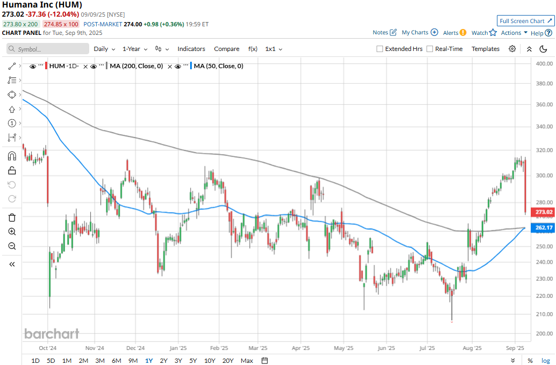Open the 1x1 grid layout dropdown
The width and height of the screenshot is (556, 365).
click(x=274, y=49)
